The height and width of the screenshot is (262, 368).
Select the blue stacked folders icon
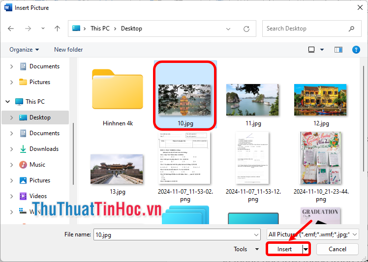(185, 215)
